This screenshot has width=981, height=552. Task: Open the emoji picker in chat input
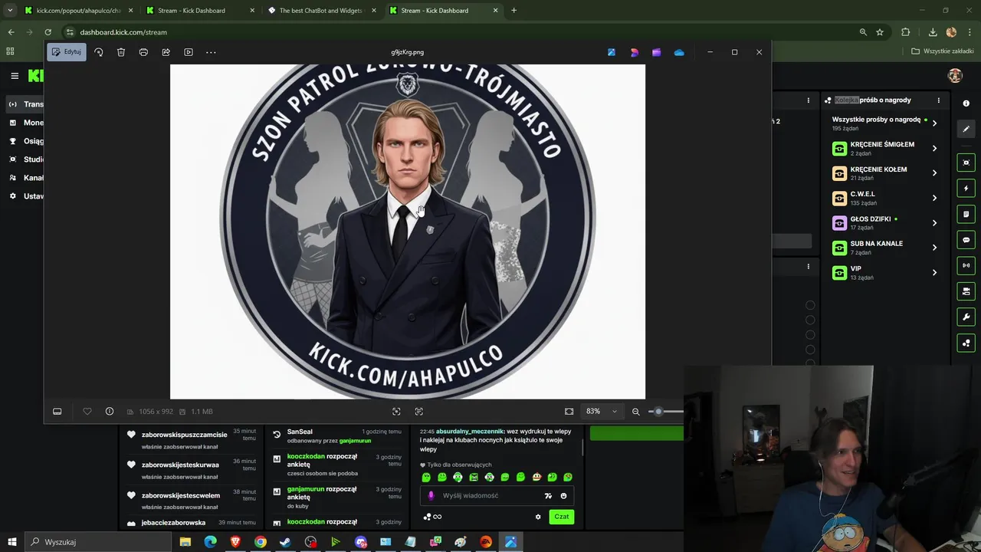(x=563, y=496)
